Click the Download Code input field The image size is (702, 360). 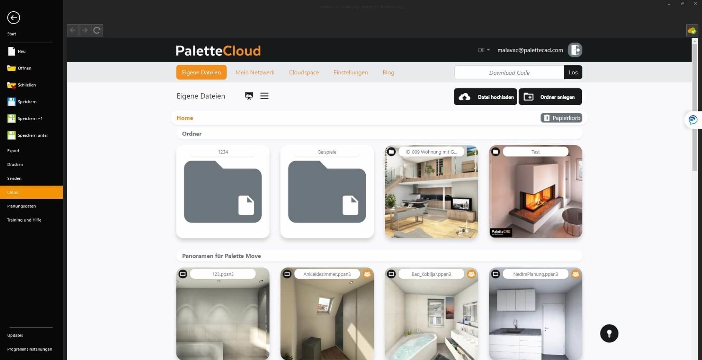click(509, 73)
